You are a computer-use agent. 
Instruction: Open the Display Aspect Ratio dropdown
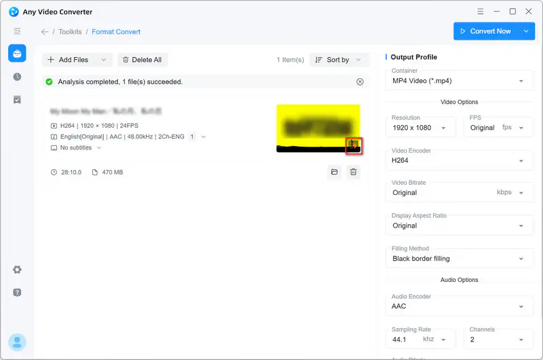[x=460, y=226]
